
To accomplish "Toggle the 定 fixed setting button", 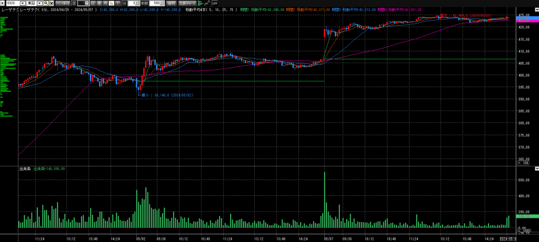I will [73, 3].
